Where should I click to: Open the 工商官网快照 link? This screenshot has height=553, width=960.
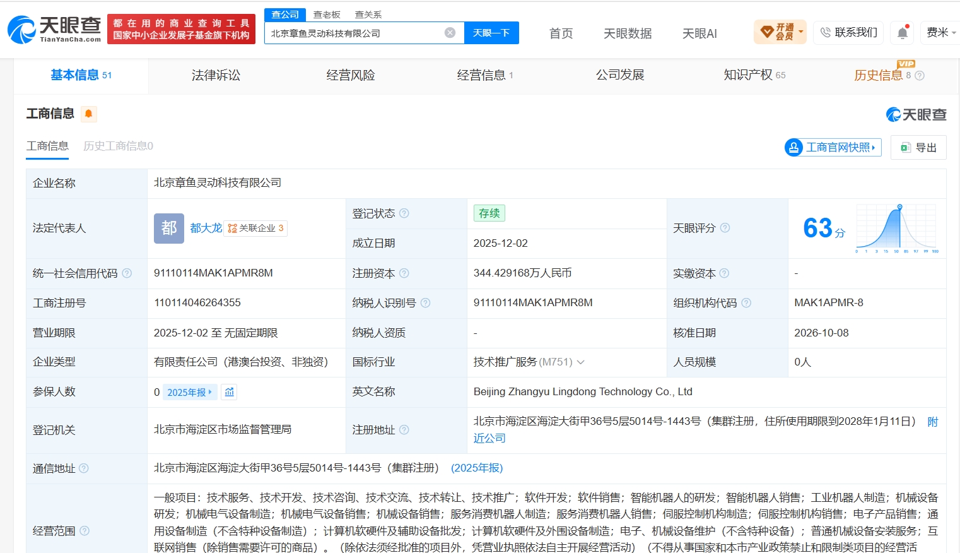[833, 147]
